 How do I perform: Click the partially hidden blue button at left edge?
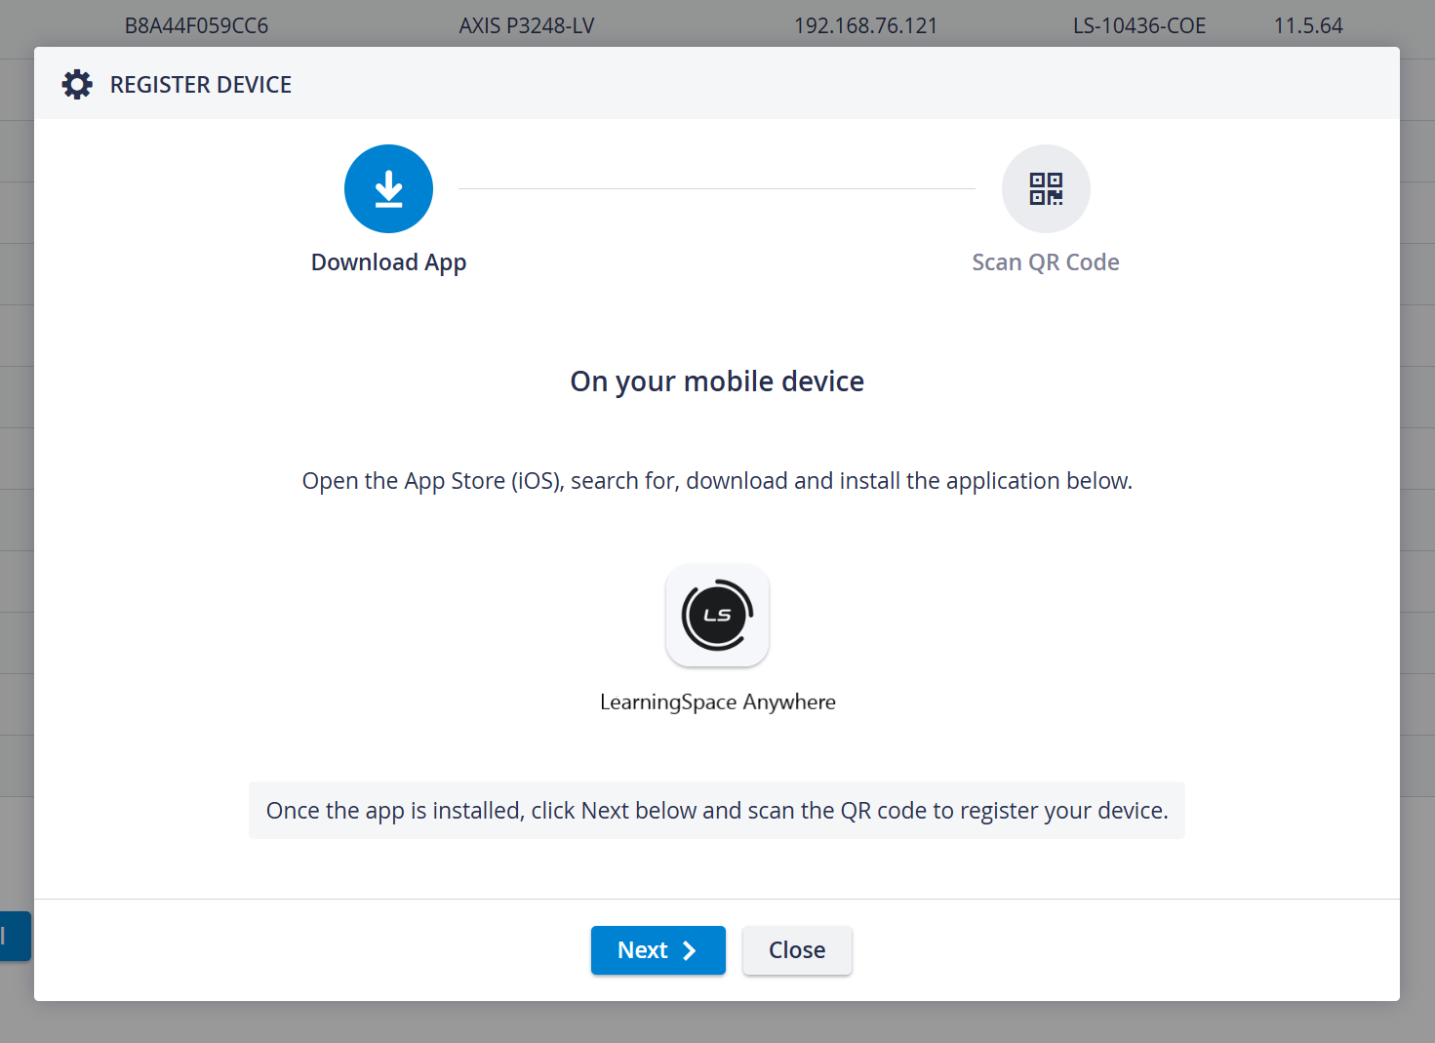point(16,937)
